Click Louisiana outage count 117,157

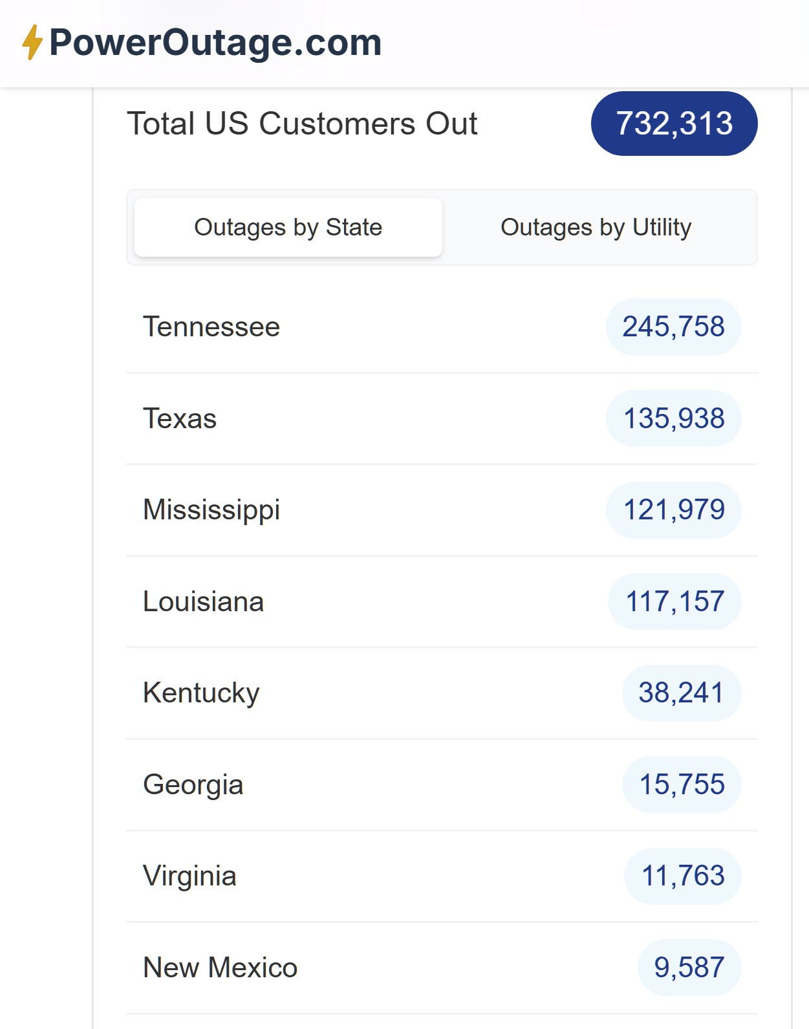(674, 601)
